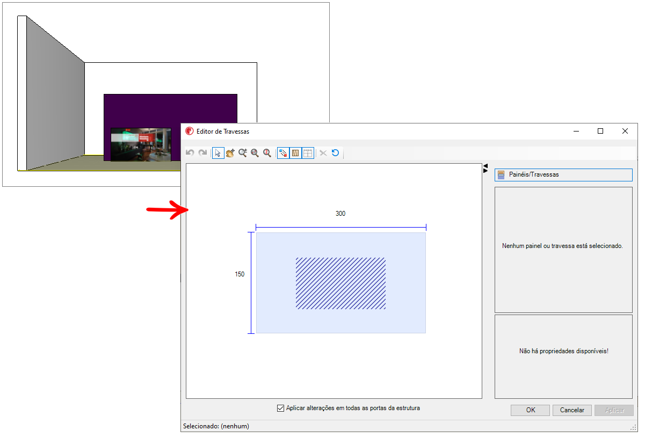Viewport: 645px width, 438px height.
Task: Click the undo arrow in the toolbar
Action: click(x=190, y=153)
